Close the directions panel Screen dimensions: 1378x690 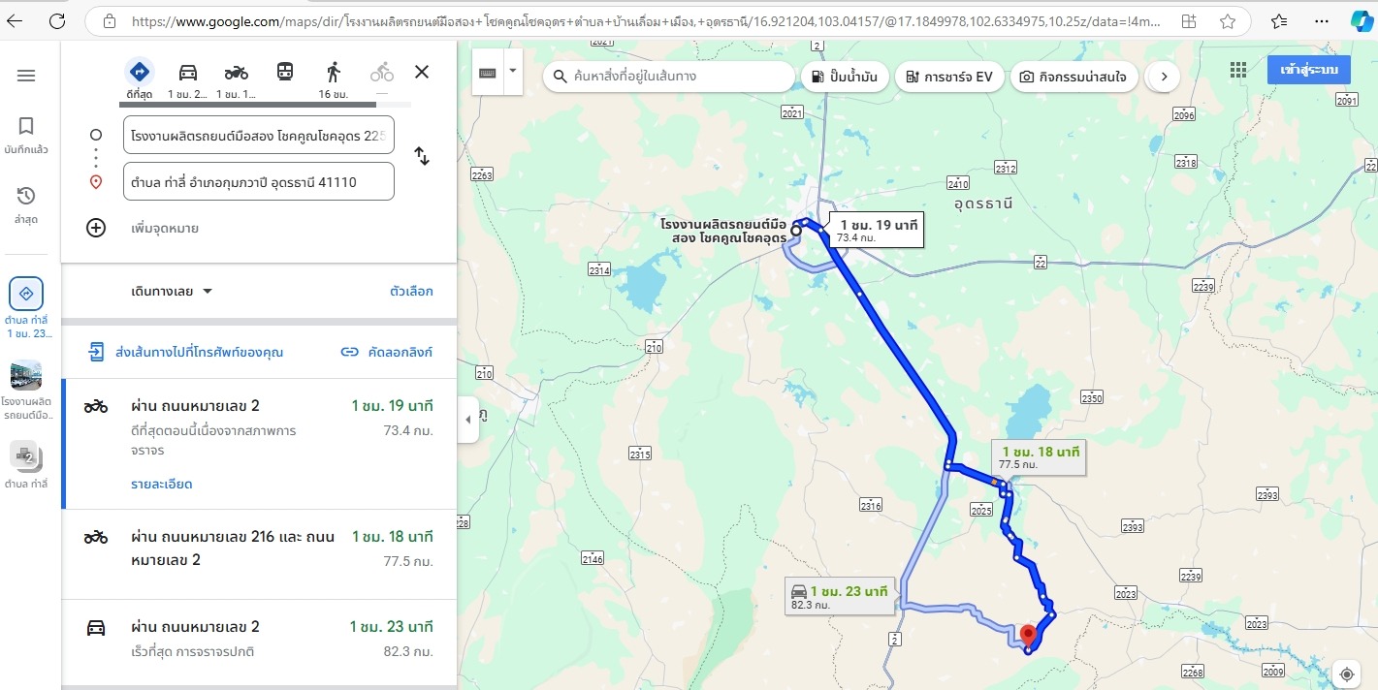click(422, 71)
